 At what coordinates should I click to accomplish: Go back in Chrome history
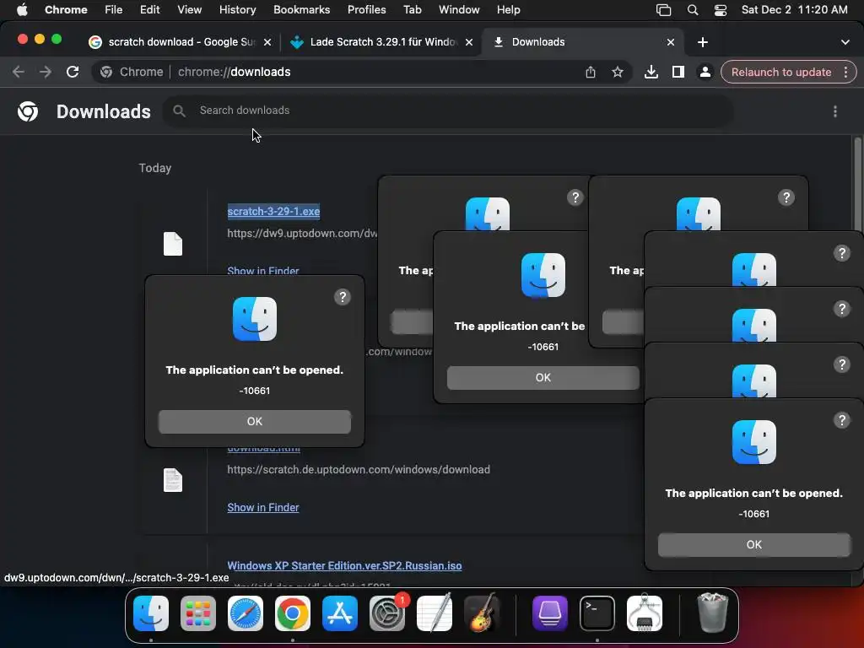coord(19,72)
